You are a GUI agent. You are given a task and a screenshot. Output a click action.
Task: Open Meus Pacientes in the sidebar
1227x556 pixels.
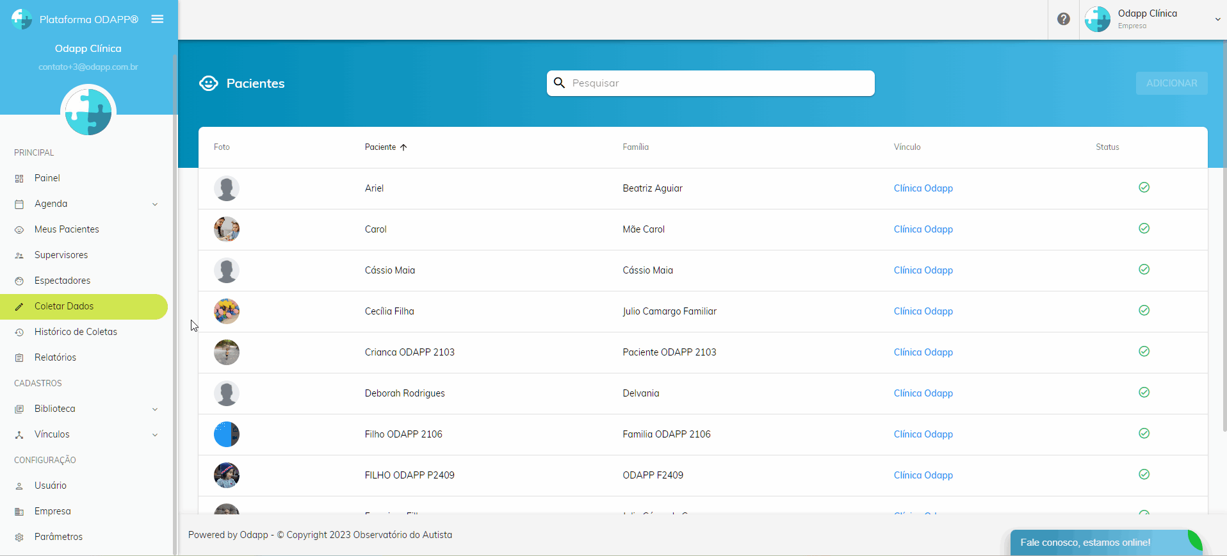84,229
